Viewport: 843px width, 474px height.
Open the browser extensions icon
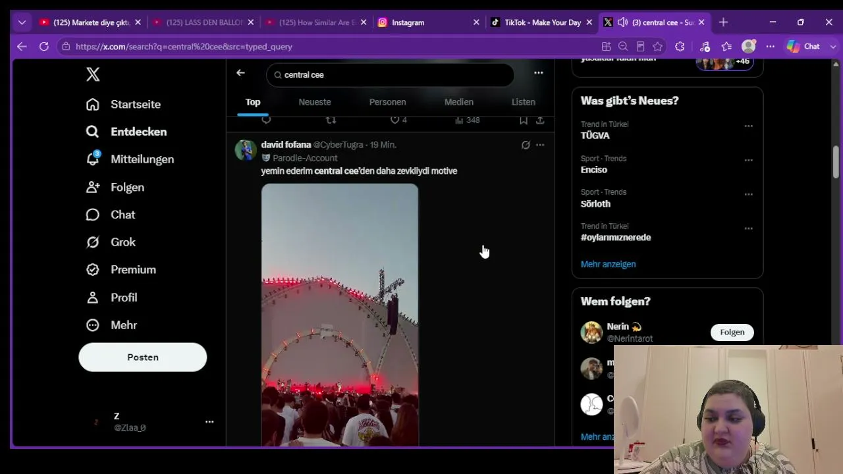(x=680, y=47)
